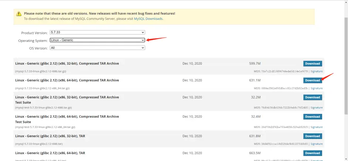Click the yellow warning triangle icon

pyautogui.click(x=19, y=14)
